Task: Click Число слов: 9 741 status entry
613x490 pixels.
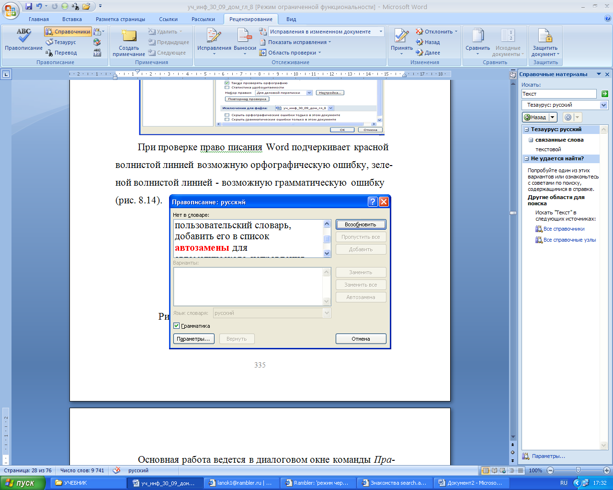Action: tap(82, 470)
